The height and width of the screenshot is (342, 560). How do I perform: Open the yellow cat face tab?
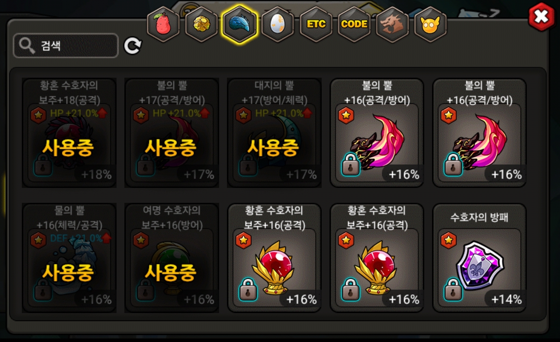coord(430,24)
